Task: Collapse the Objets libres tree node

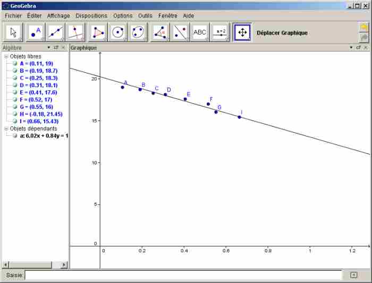Action: coord(6,56)
